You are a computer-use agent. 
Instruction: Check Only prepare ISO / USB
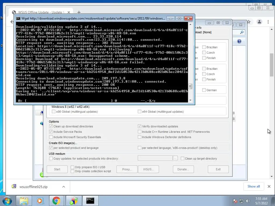point(72,167)
